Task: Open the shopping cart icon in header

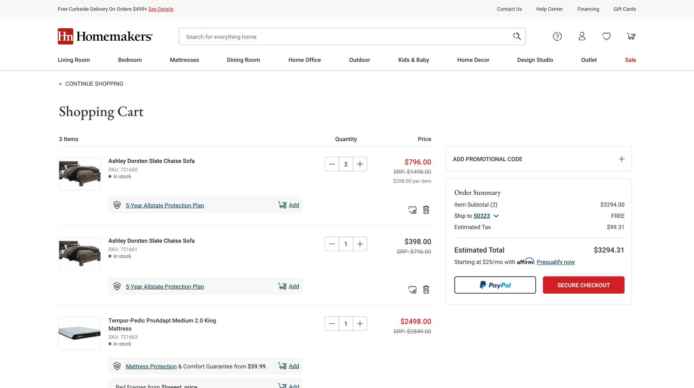Action: click(631, 36)
